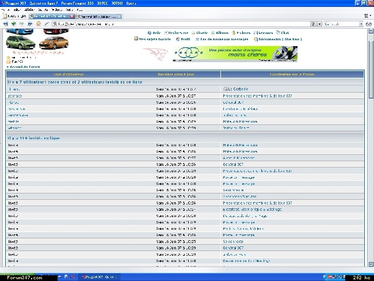Image resolution: width=374 pixels, height=281 pixels.
Task: Click the question mark button in the address bar
Action: coord(313,24)
